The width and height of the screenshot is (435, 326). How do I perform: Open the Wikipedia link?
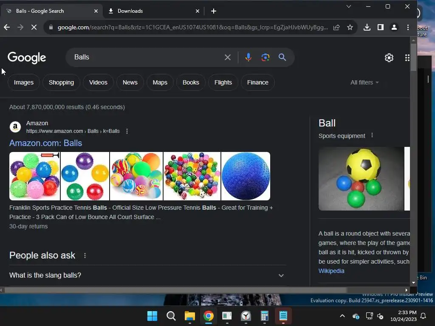(x=331, y=271)
